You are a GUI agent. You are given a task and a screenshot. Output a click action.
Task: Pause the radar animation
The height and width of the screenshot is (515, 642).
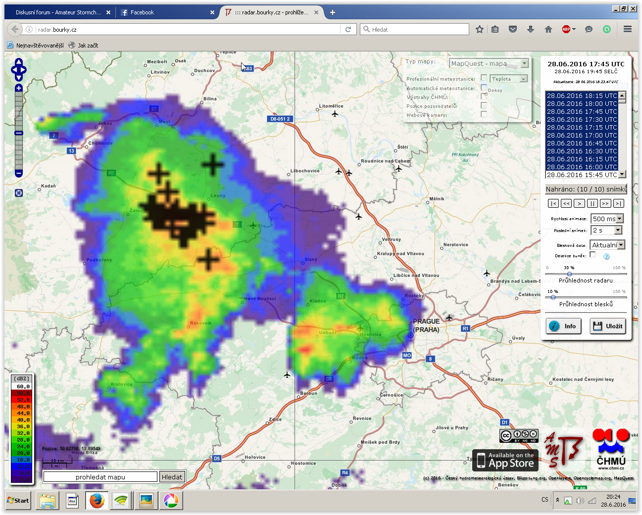click(592, 203)
